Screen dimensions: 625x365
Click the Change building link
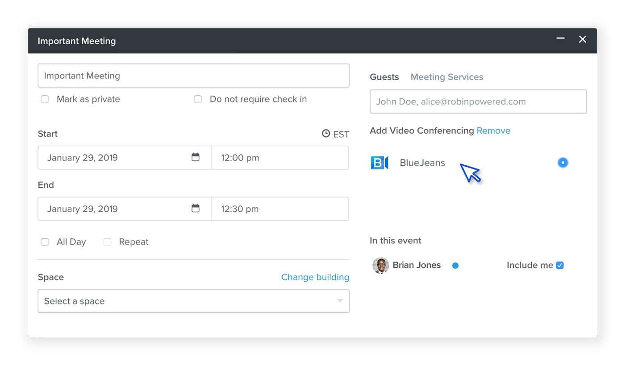coord(315,277)
